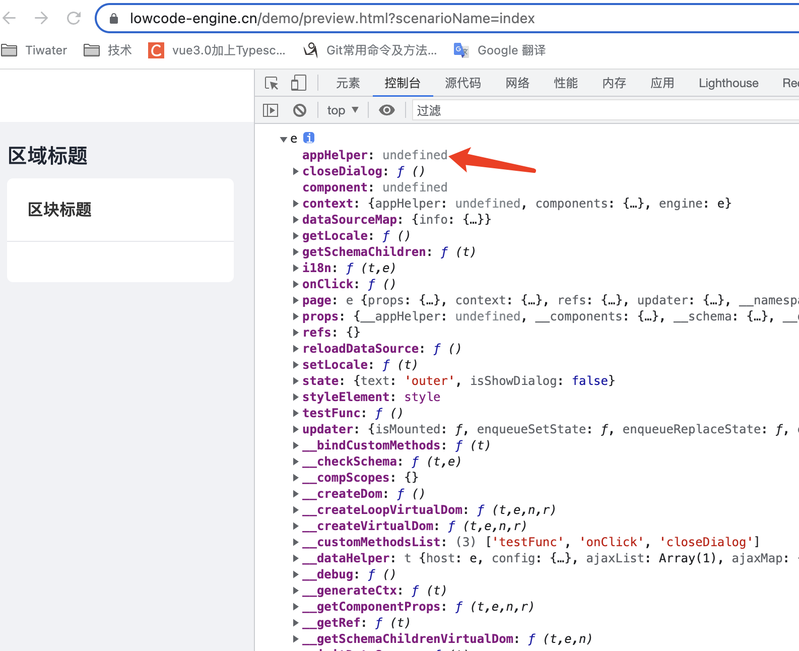
Task: Click the browser back arrow
Action: 10,19
